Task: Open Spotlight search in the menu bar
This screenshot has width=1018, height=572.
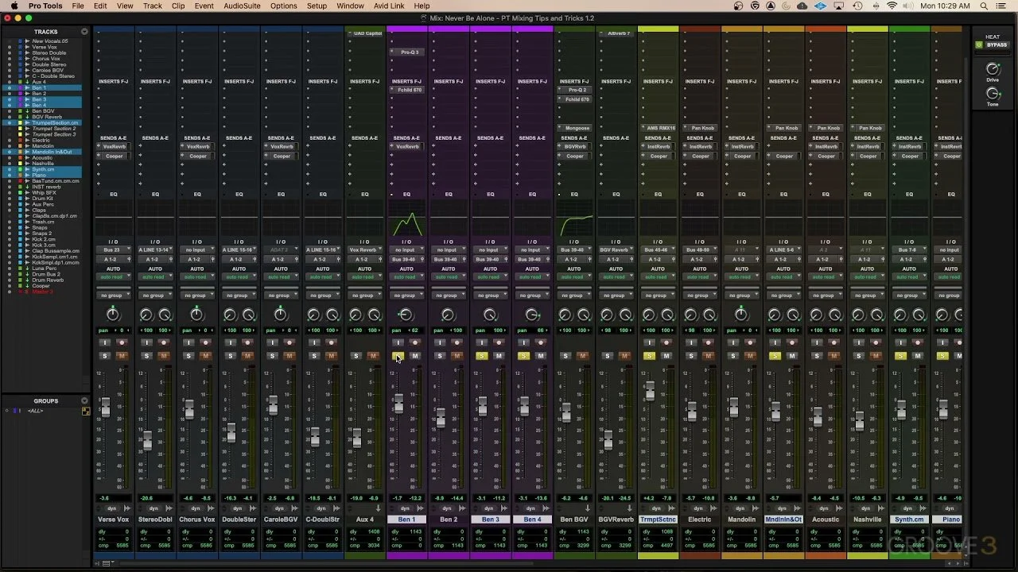Action: (983, 6)
